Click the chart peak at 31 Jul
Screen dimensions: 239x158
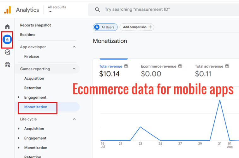point(220,100)
